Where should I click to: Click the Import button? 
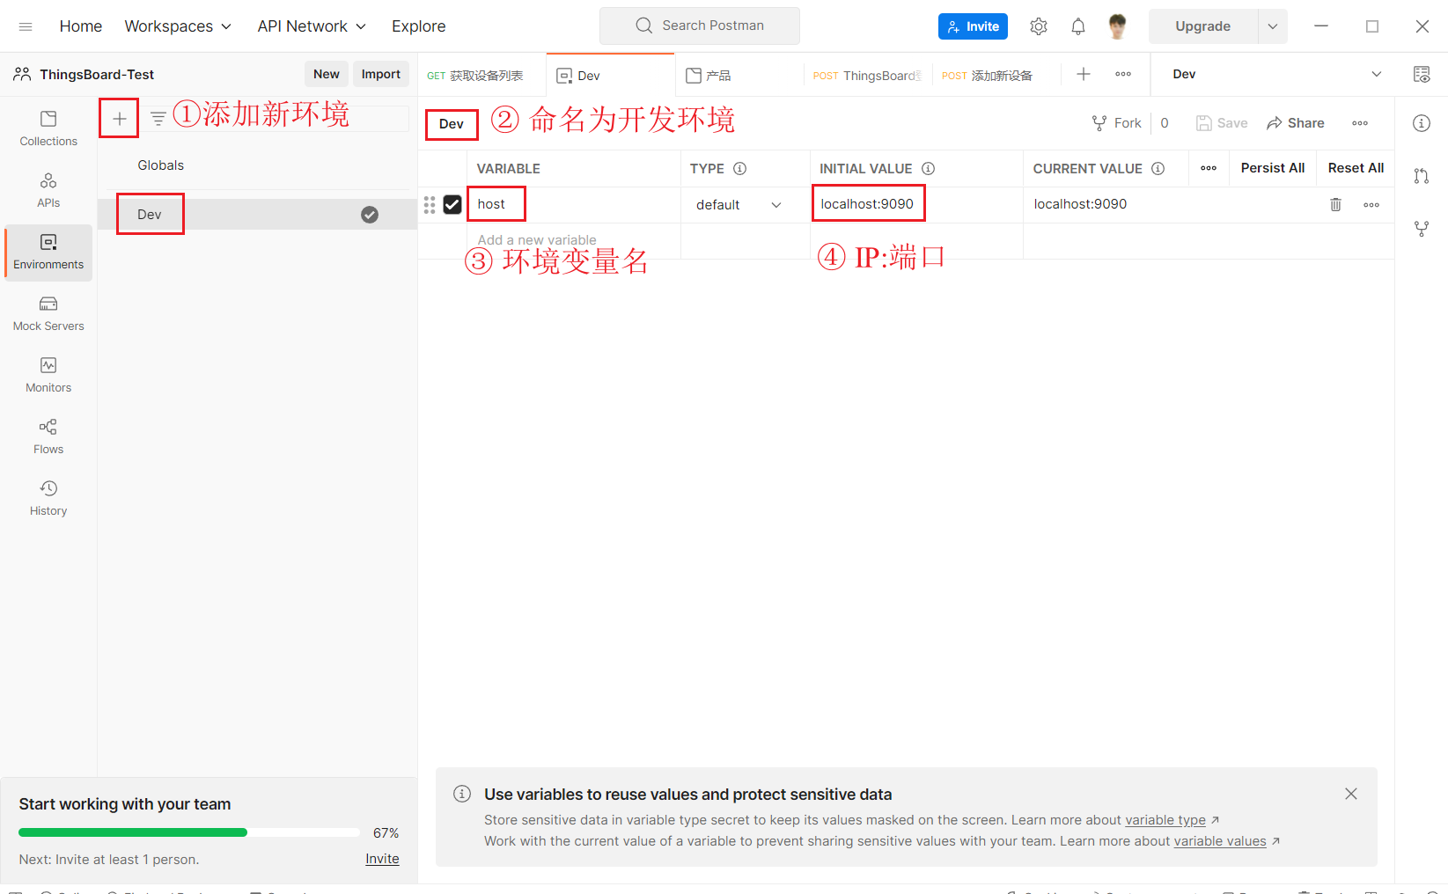pos(381,74)
